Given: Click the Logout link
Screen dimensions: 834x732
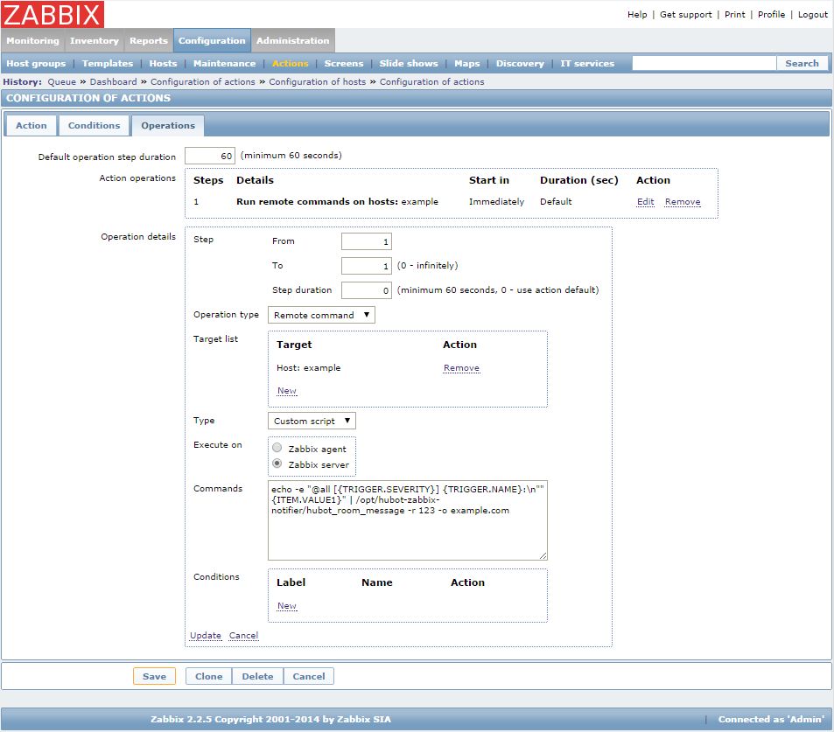Looking at the screenshot, I should click(813, 14).
